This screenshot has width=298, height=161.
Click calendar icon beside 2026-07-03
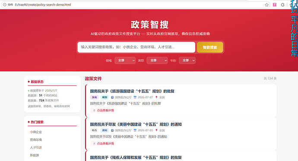[x=135, y=130]
